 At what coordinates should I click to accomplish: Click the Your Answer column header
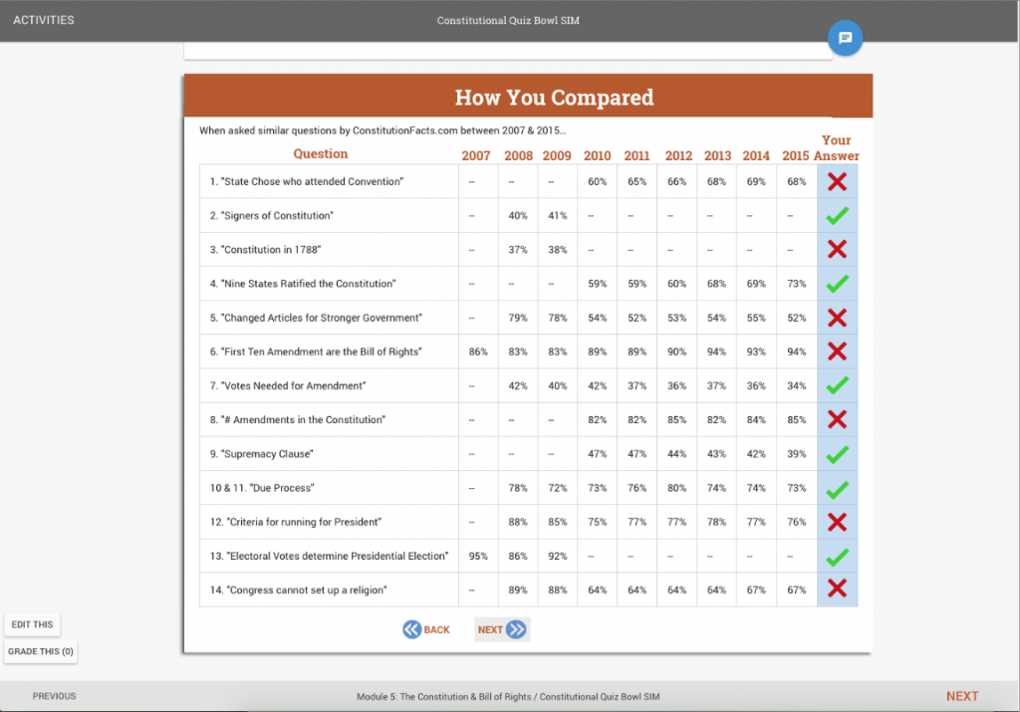click(836, 147)
